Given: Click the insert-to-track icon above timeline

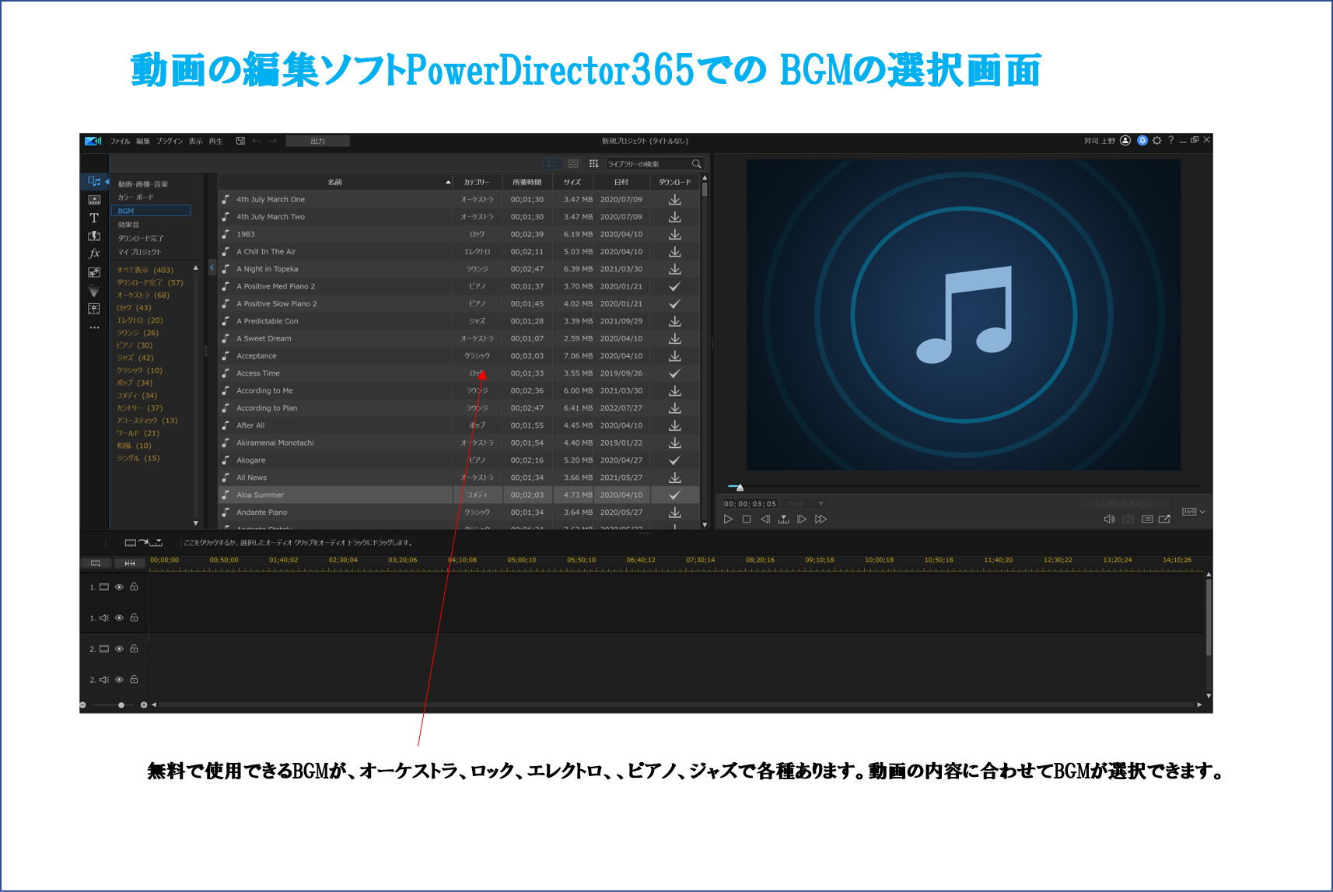Looking at the screenshot, I should click(143, 542).
